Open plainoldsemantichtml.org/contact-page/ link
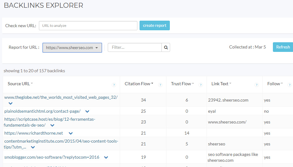 [42, 111]
